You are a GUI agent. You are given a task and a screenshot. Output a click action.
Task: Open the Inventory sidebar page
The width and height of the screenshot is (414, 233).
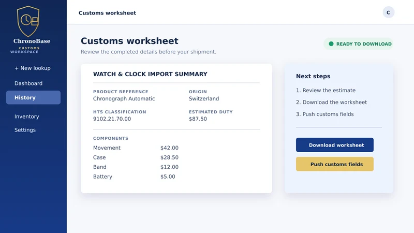27,116
